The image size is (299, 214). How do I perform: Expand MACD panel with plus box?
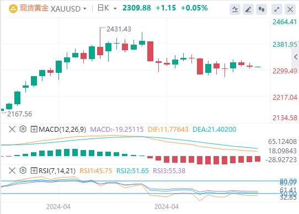[x=34, y=129]
